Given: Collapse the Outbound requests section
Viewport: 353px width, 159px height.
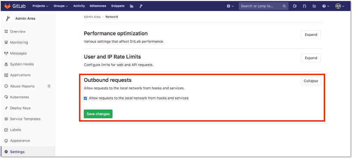Looking at the screenshot, I should coord(311,81).
